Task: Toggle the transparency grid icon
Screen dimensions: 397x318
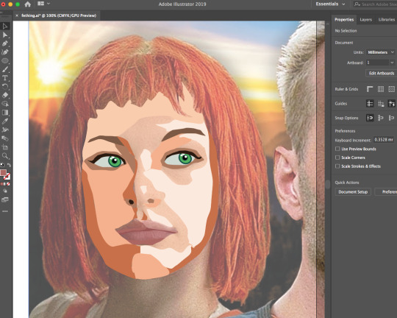Action: click(391, 89)
